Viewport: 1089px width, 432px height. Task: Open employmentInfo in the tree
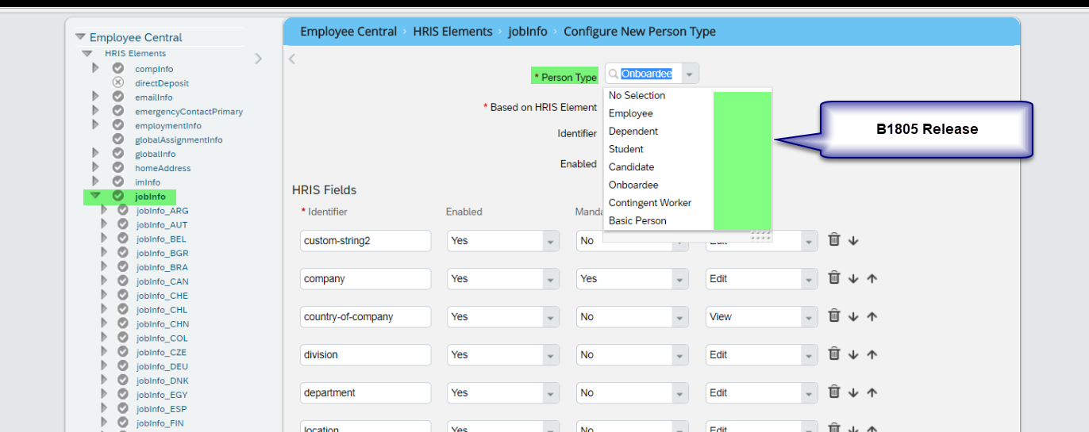[168, 125]
